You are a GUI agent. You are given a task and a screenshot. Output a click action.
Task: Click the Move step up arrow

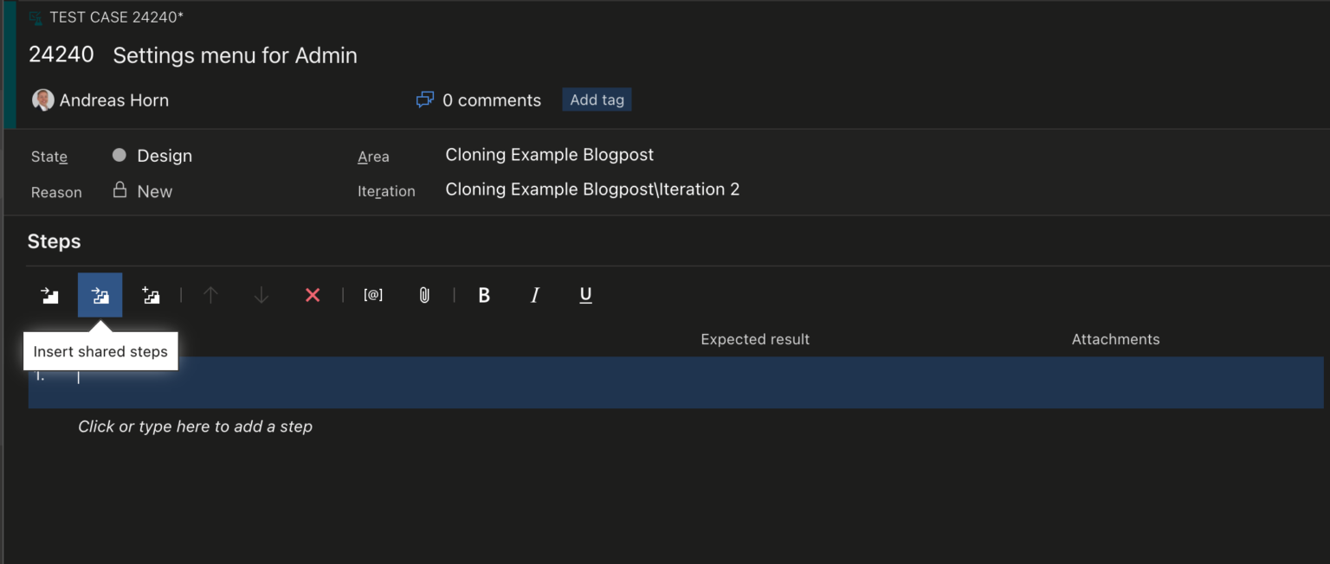[x=210, y=296]
